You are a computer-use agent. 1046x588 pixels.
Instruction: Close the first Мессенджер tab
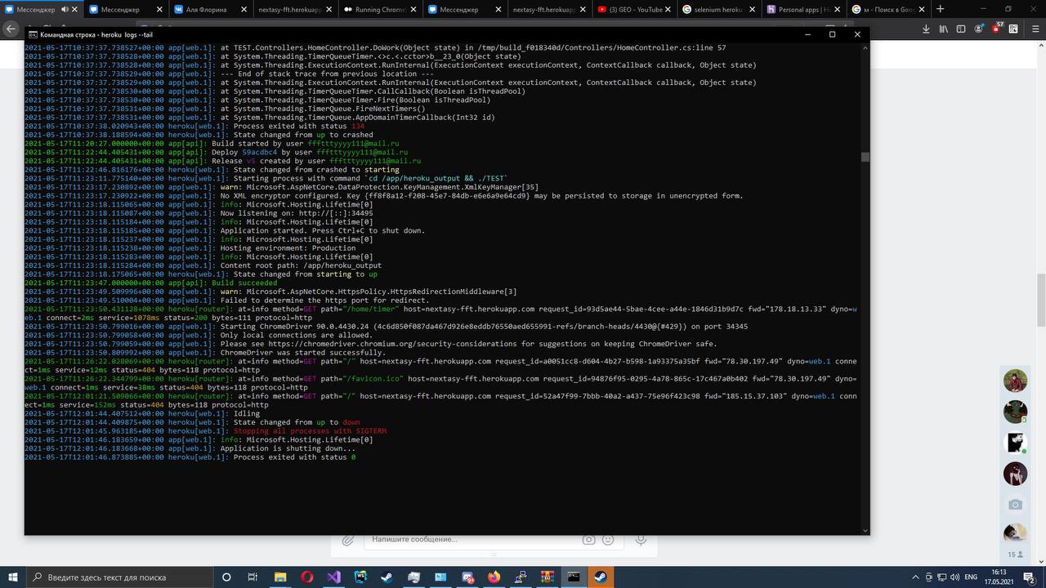point(74,9)
